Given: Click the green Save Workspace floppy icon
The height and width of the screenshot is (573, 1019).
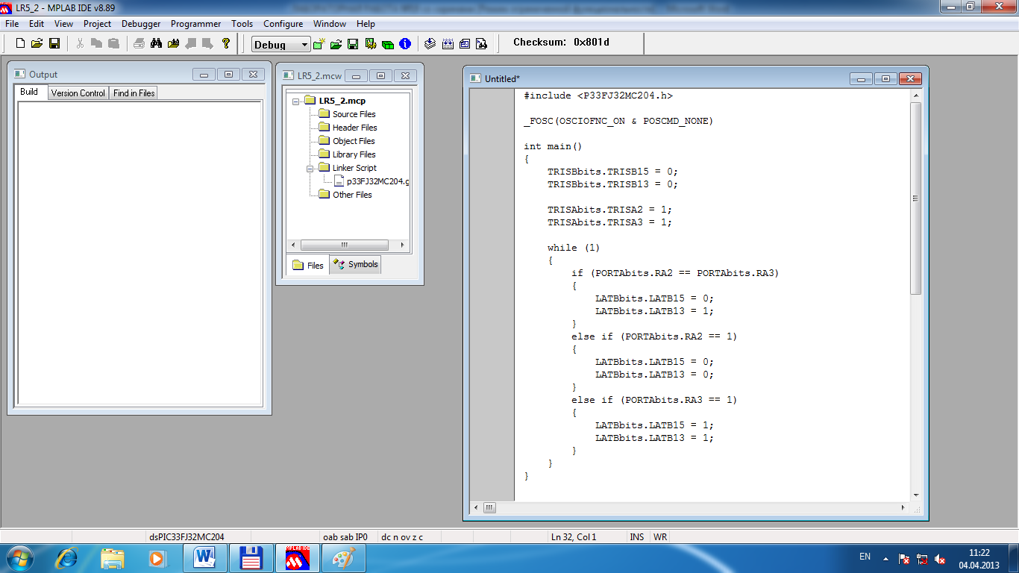Looking at the screenshot, I should pyautogui.click(x=354, y=44).
